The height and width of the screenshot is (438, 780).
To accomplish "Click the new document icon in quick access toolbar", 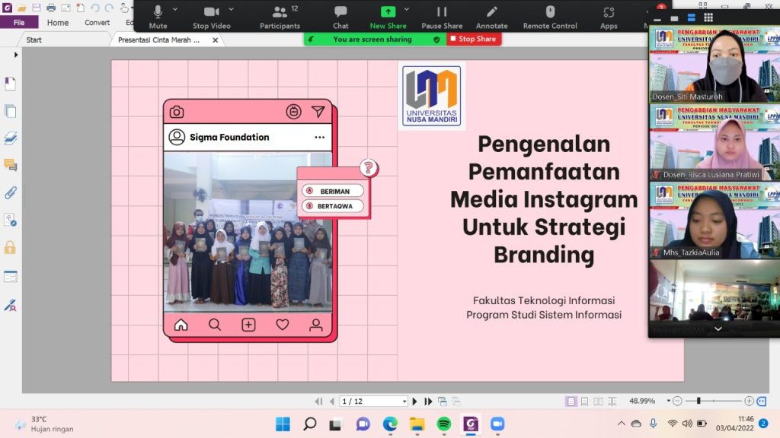I will tap(80, 8).
